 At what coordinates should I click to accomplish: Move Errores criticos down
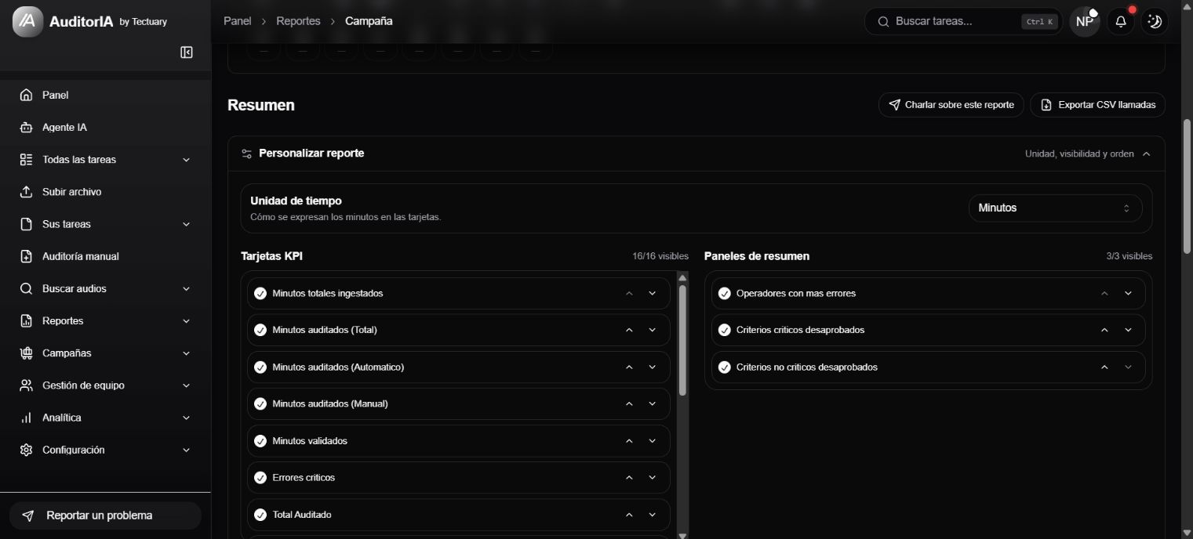tap(652, 477)
